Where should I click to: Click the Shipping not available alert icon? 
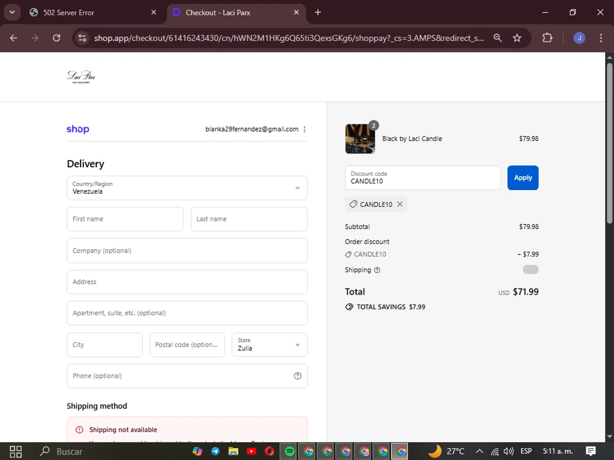pos(79,430)
